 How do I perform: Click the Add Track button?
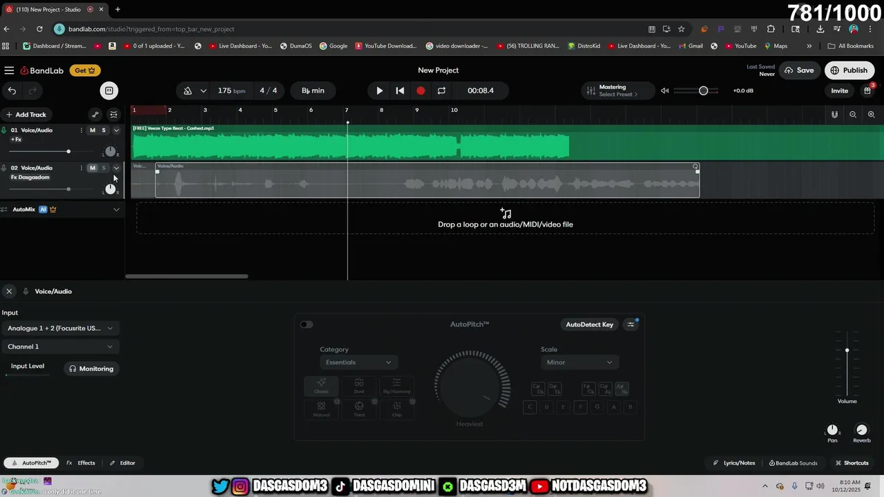click(x=26, y=115)
